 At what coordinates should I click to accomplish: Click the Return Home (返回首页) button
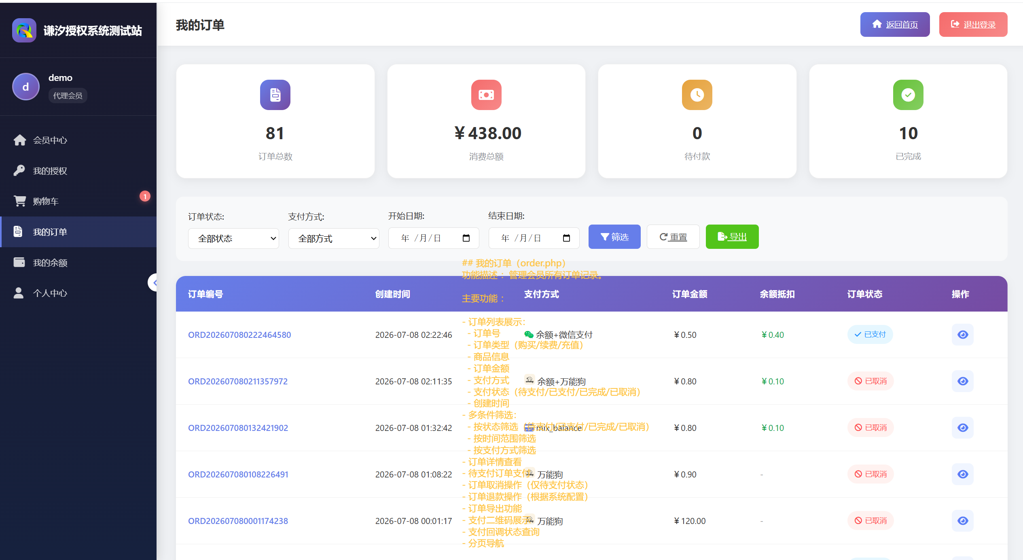click(895, 24)
